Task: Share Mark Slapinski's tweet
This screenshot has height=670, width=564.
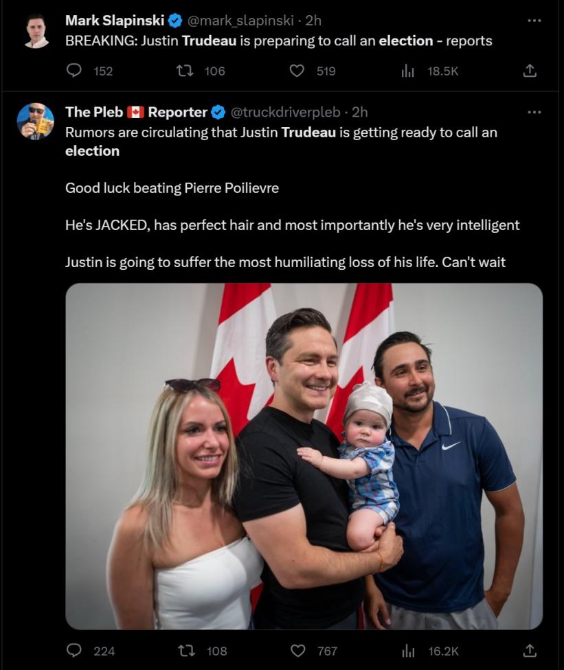Action: click(530, 71)
